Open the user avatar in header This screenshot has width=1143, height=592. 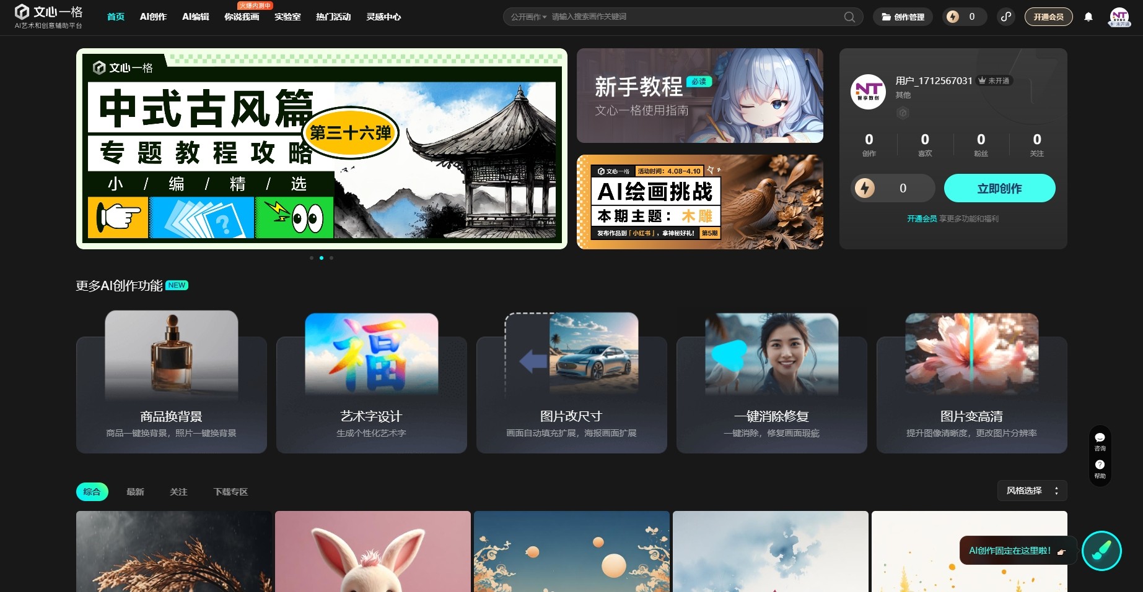[1119, 17]
